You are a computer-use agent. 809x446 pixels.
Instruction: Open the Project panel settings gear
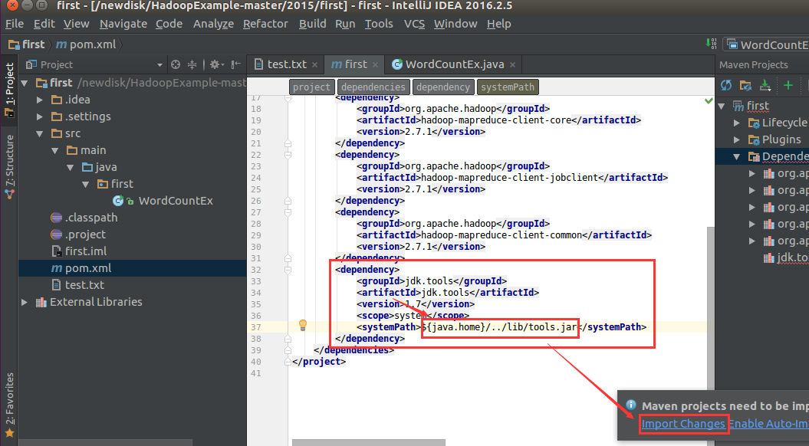pyautogui.click(x=214, y=64)
